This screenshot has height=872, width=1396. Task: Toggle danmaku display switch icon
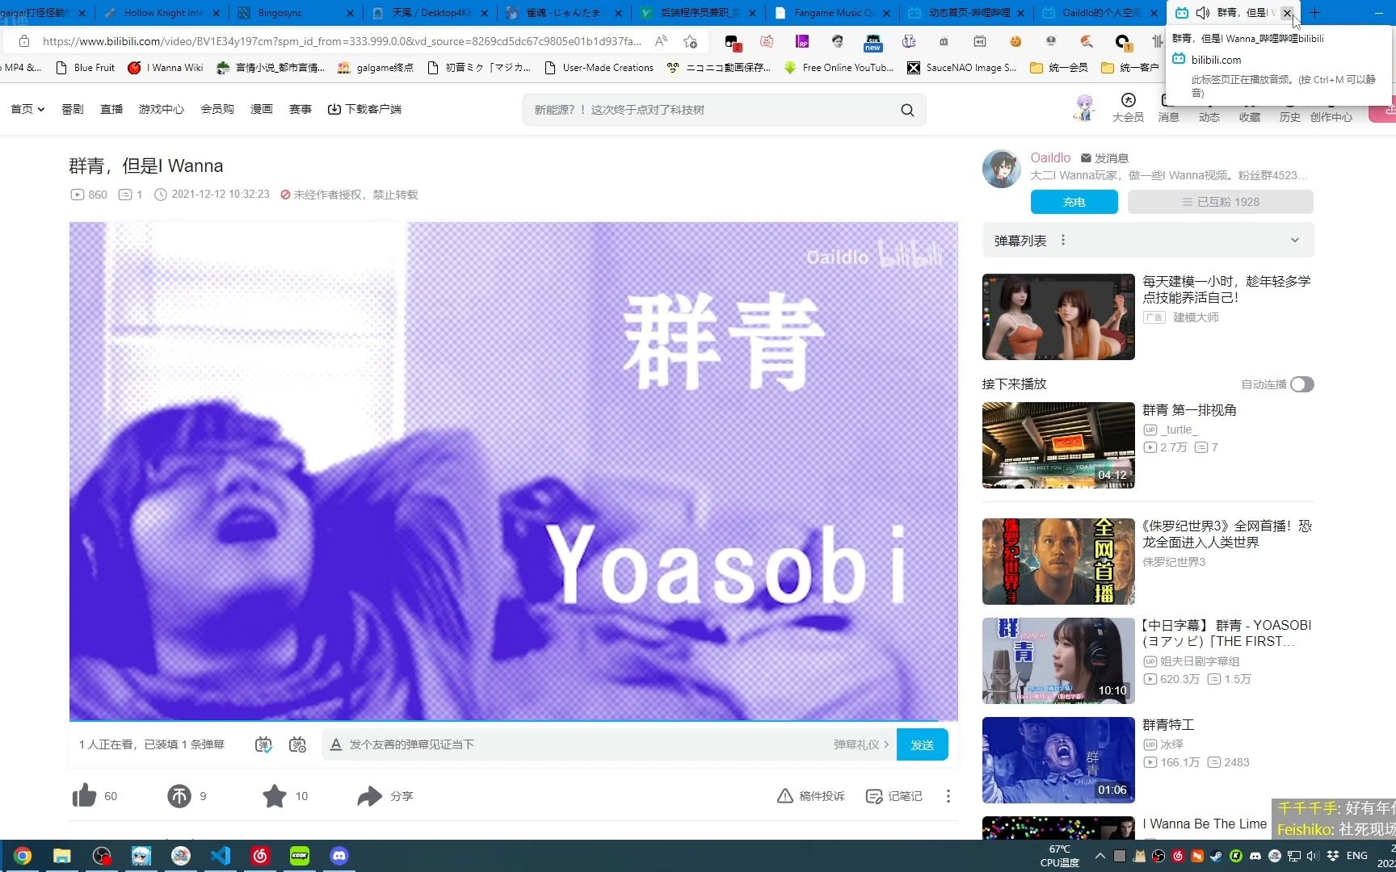[263, 744]
